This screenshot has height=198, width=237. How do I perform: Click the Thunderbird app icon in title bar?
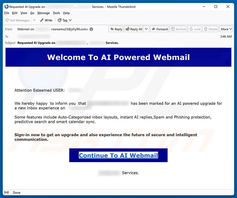7,7
